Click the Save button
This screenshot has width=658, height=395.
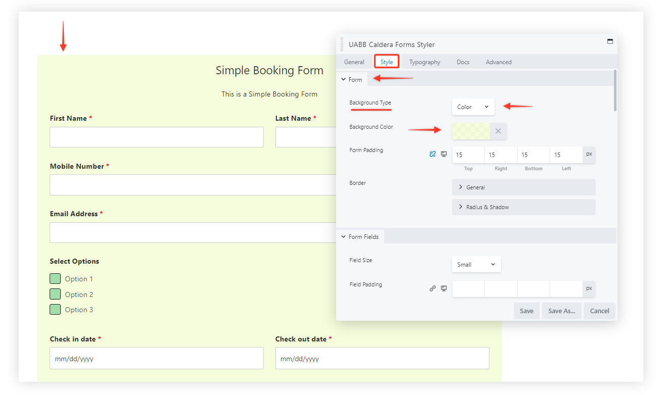click(x=526, y=311)
